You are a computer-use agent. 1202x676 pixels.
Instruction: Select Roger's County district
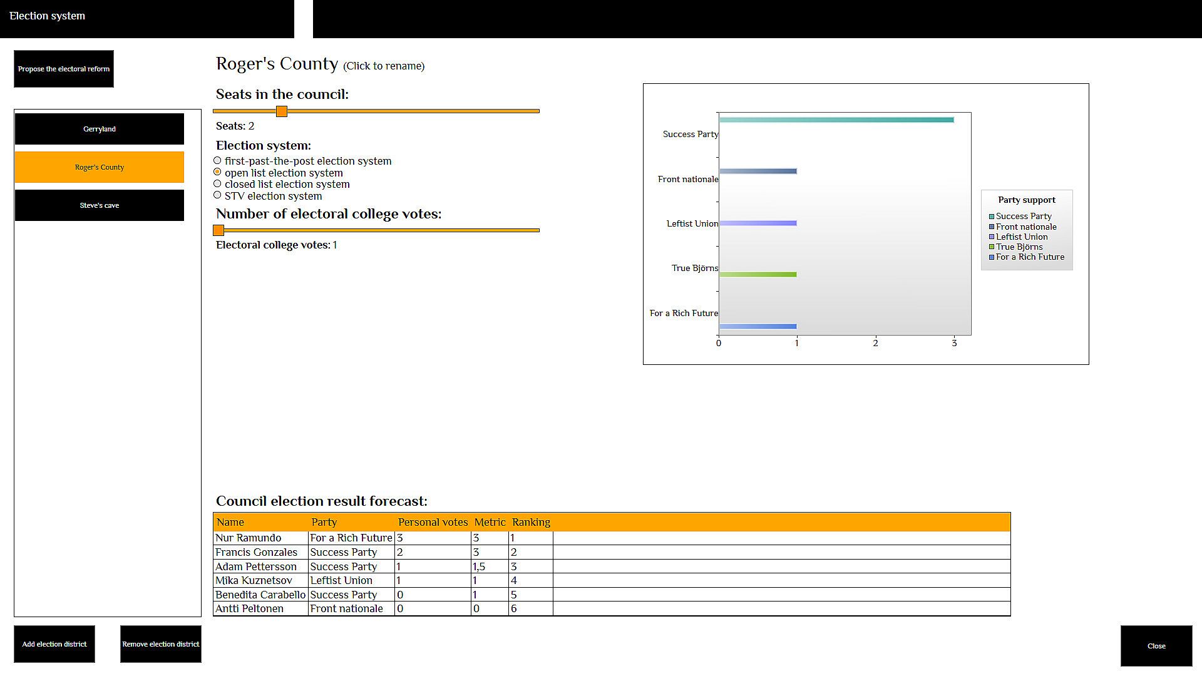(100, 167)
